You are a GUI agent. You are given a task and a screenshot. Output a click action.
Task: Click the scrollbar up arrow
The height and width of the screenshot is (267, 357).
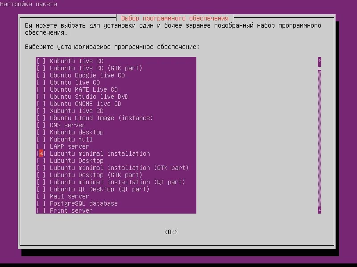tap(320, 61)
